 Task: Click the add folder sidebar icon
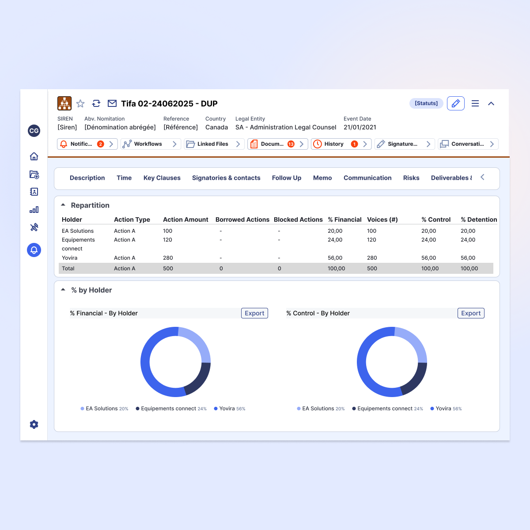(x=34, y=174)
